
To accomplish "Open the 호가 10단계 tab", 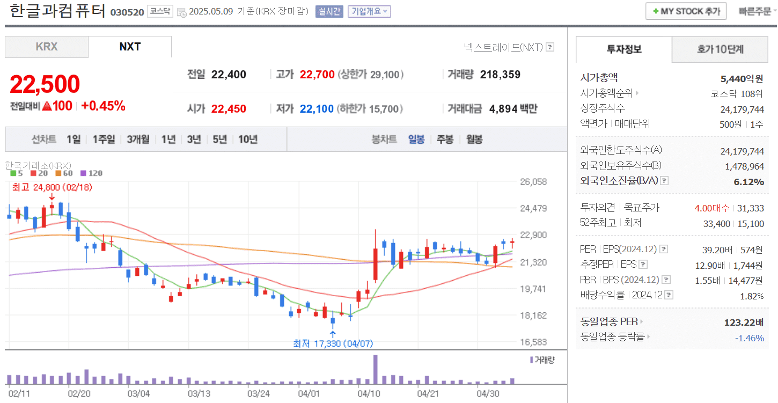I will tap(720, 49).
